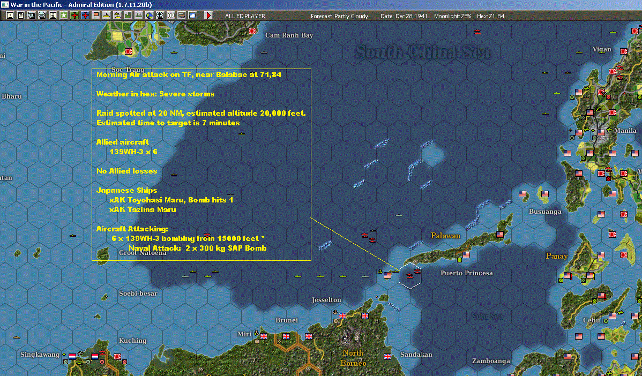Click the Japanese flag south of Kuching

pyautogui.click(x=117, y=356)
